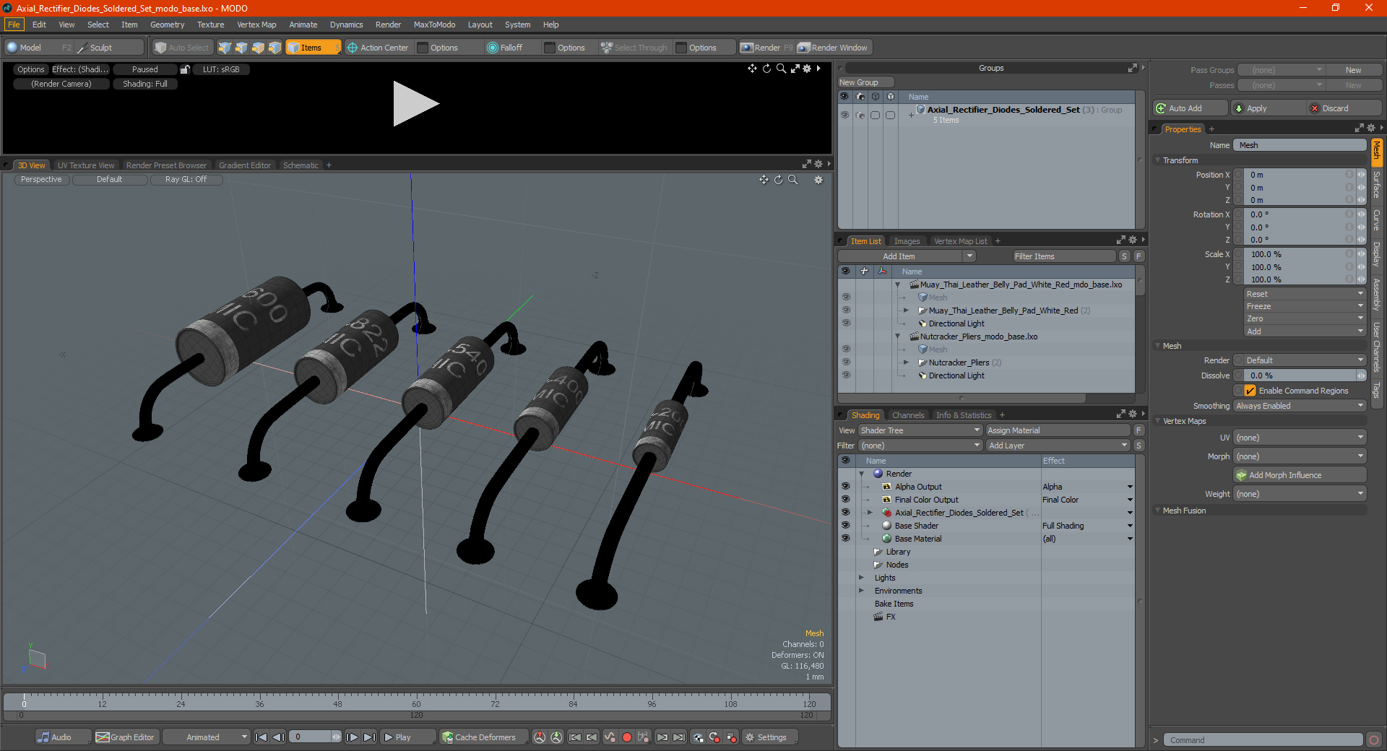Open the Action Center tool
The width and height of the screenshot is (1387, 751).
pyautogui.click(x=378, y=48)
